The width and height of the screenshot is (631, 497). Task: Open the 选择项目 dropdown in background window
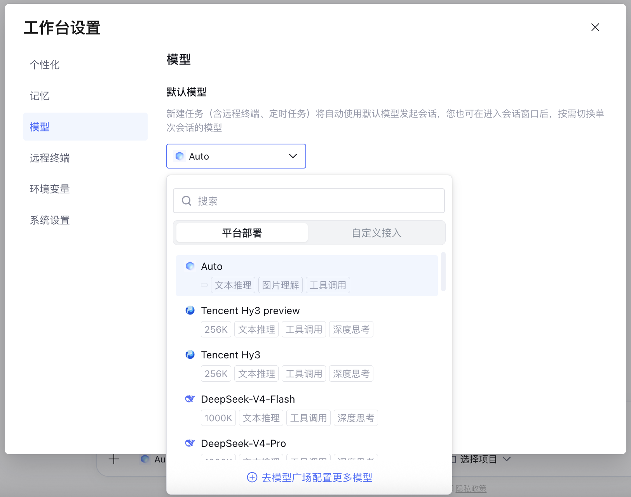(482, 459)
